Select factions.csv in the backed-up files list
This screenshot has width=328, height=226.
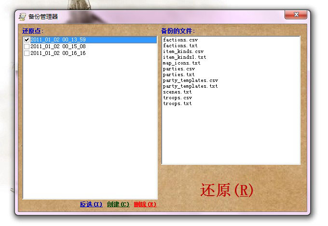(180, 40)
